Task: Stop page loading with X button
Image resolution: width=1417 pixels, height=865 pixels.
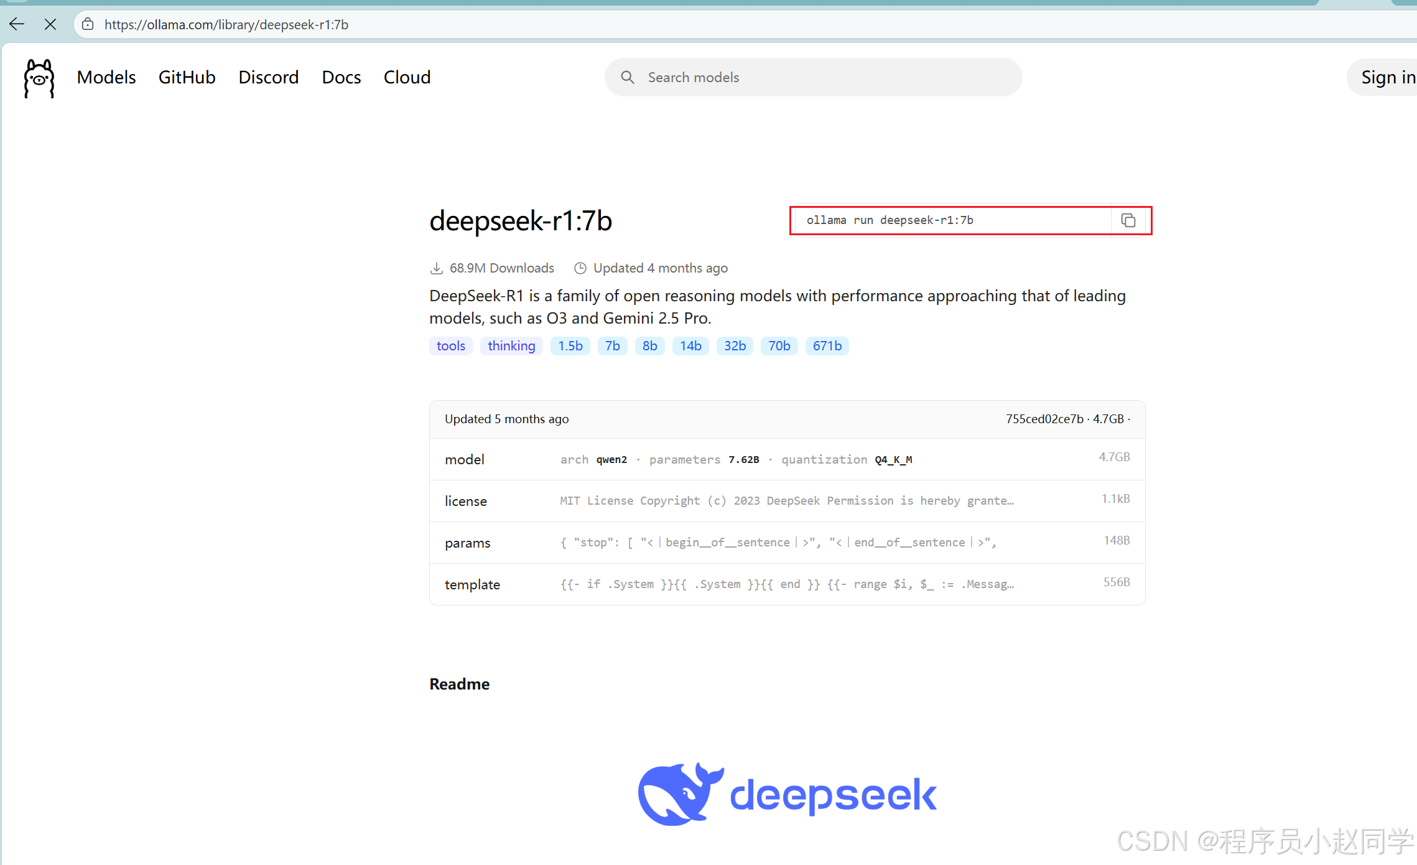Action: [x=50, y=24]
